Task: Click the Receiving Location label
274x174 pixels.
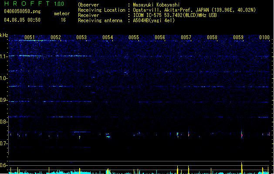Action: point(101,10)
